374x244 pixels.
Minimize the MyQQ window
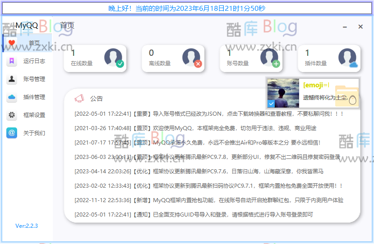(x=345, y=27)
